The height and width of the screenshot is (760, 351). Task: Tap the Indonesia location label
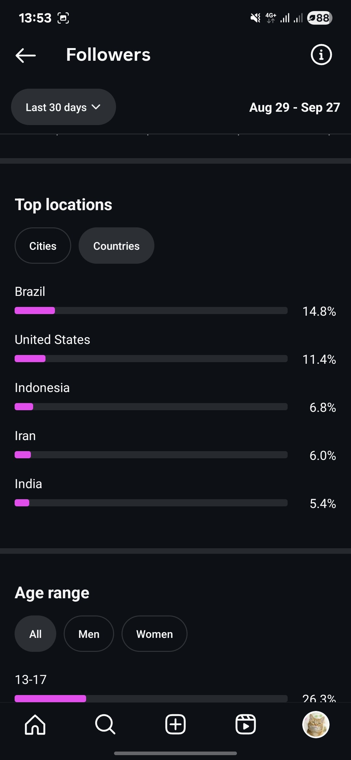pyautogui.click(x=42, y=388)
